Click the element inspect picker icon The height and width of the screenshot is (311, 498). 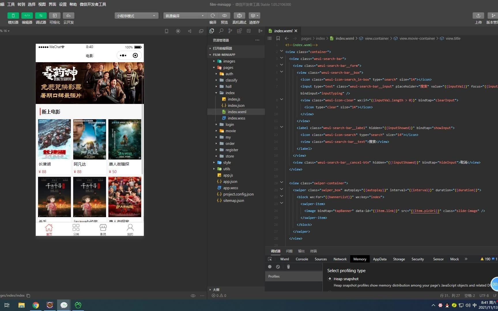[270, 259]
